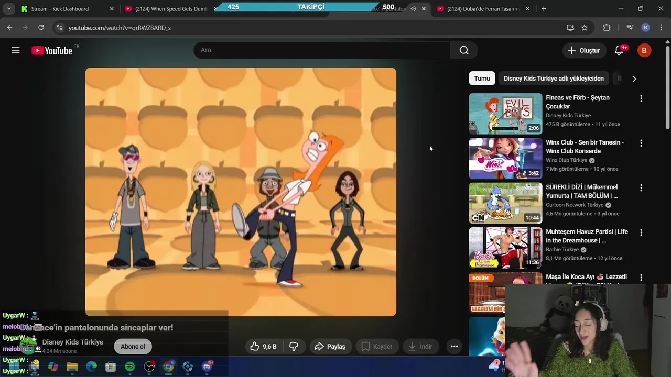The width and height of the screenshot is (671, 377).
Task: Dislike the video with thumbs down
Action: click(x=294, y=346)
